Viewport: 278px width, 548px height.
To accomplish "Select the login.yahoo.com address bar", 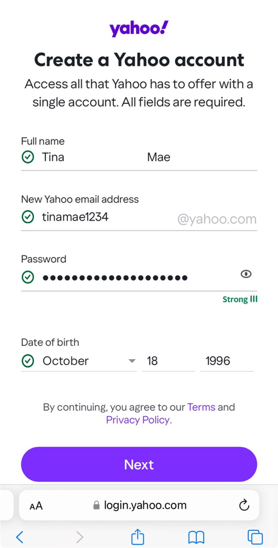I will click(144, 505).
